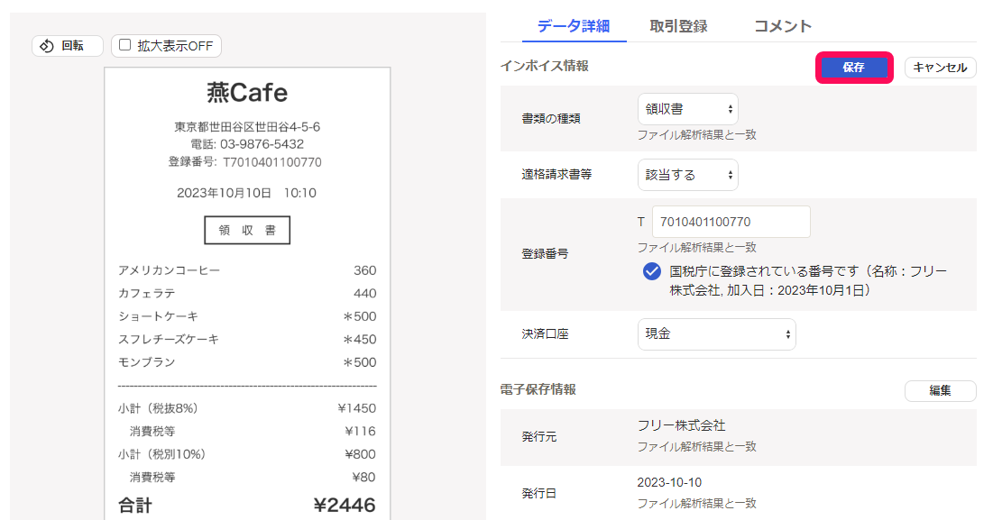
Task: Click the ショートケーキ line item
Action: (x=247, y=316)
